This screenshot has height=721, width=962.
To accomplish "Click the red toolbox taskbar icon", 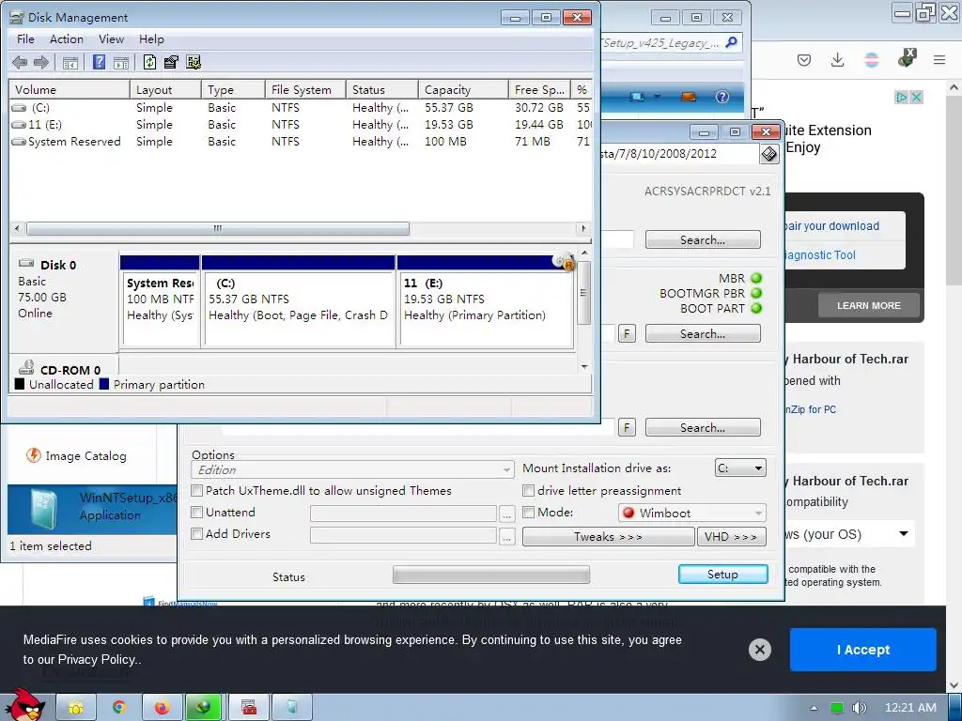I will (x=248, y=708).
